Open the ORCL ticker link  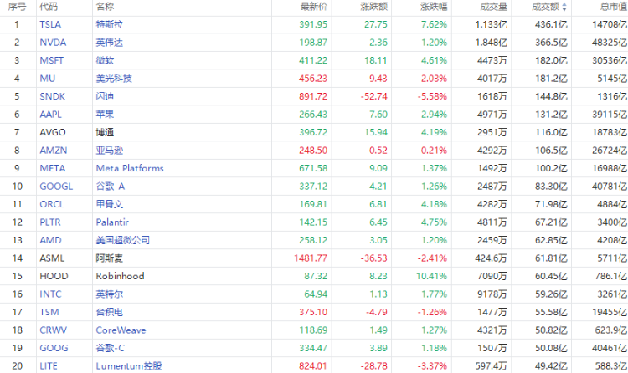pyautogui.click(x=52, y=205)
